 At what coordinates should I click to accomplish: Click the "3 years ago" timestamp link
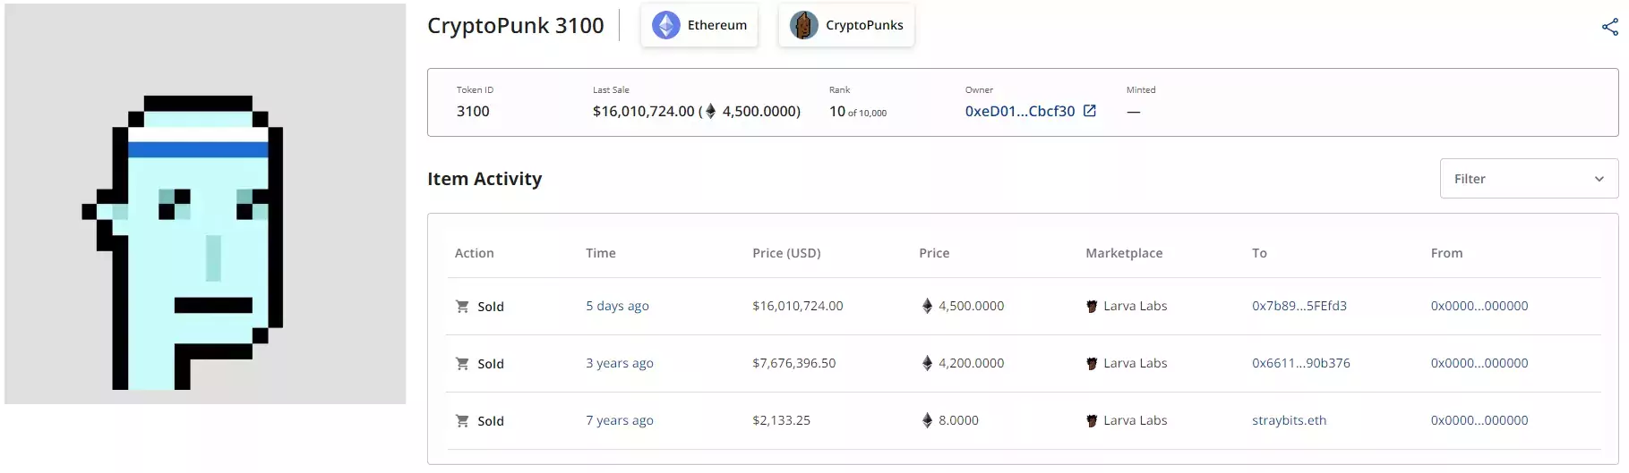(x=619, y=363)
